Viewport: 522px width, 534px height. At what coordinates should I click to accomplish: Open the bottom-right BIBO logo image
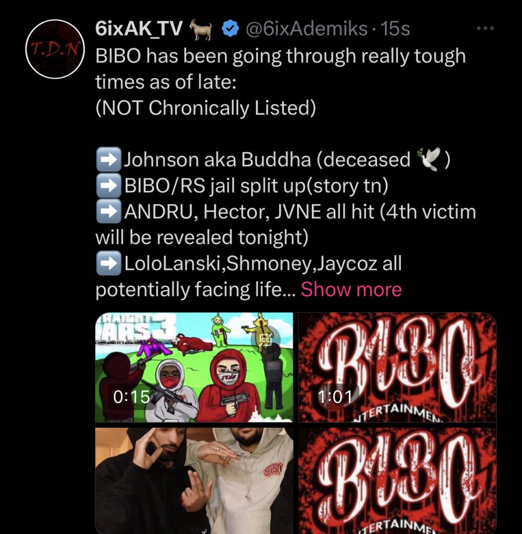click(x=397, y=481)
